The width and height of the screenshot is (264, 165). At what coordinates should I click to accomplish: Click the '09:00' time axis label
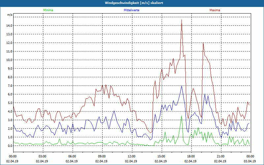(x=102, y=156)
